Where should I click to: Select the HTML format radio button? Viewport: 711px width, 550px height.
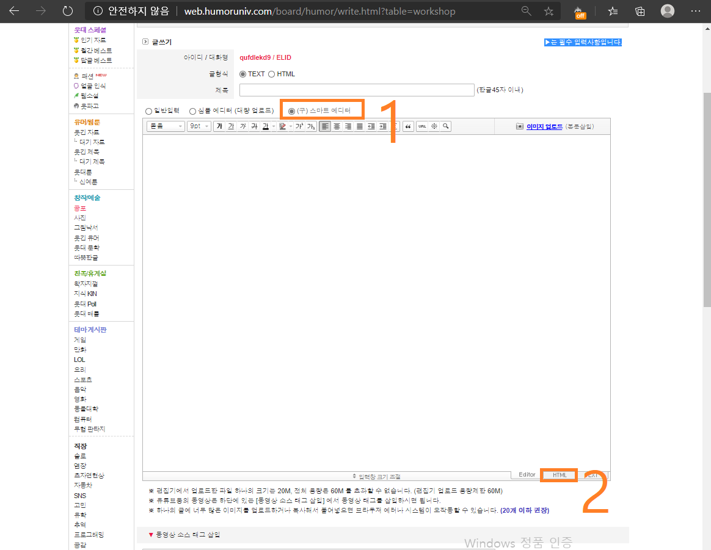(272, 74)
